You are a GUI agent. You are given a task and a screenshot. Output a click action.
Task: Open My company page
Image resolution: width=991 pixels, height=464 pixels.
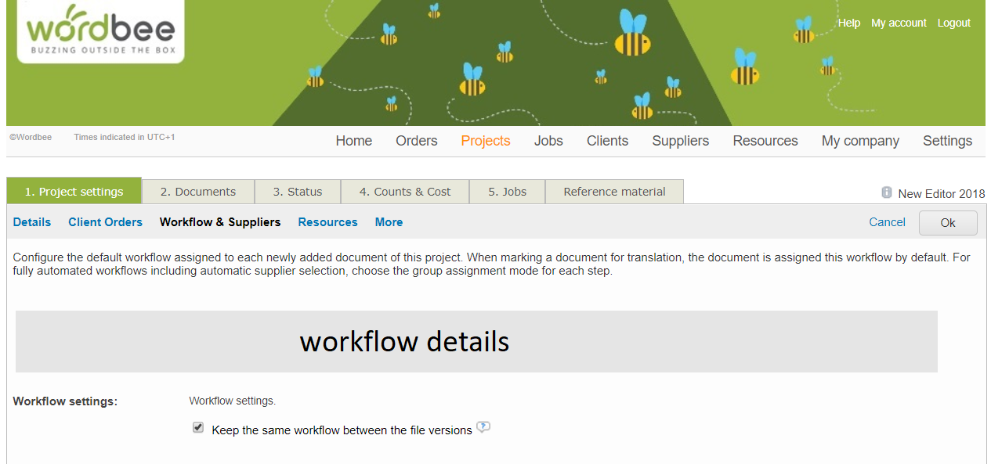[860, 141]
